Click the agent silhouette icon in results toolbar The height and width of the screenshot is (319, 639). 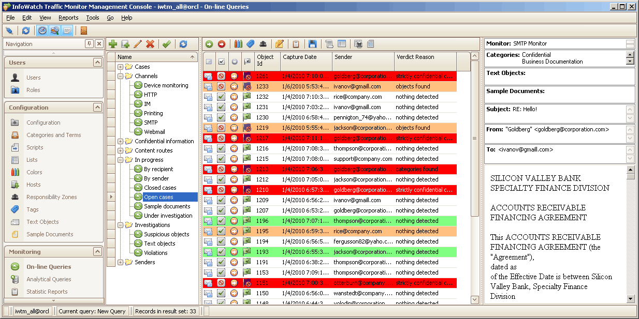tap(263, 44)
